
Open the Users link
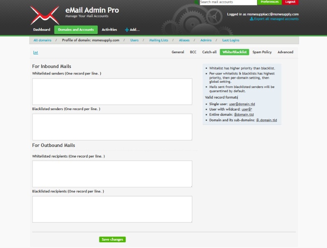pos(134,40)
